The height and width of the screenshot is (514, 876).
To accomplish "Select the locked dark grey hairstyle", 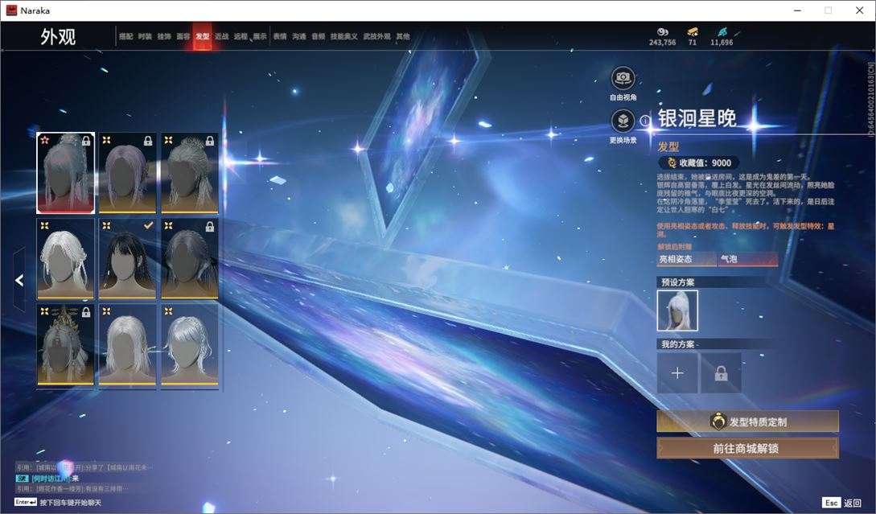I will pyautogui.click(x=189, y=259).
